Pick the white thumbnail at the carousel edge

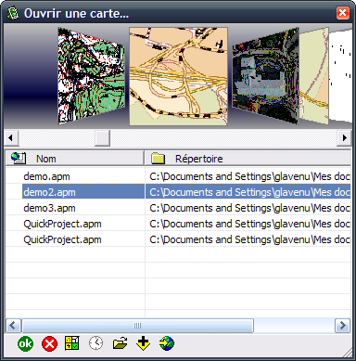coord(340,76)
